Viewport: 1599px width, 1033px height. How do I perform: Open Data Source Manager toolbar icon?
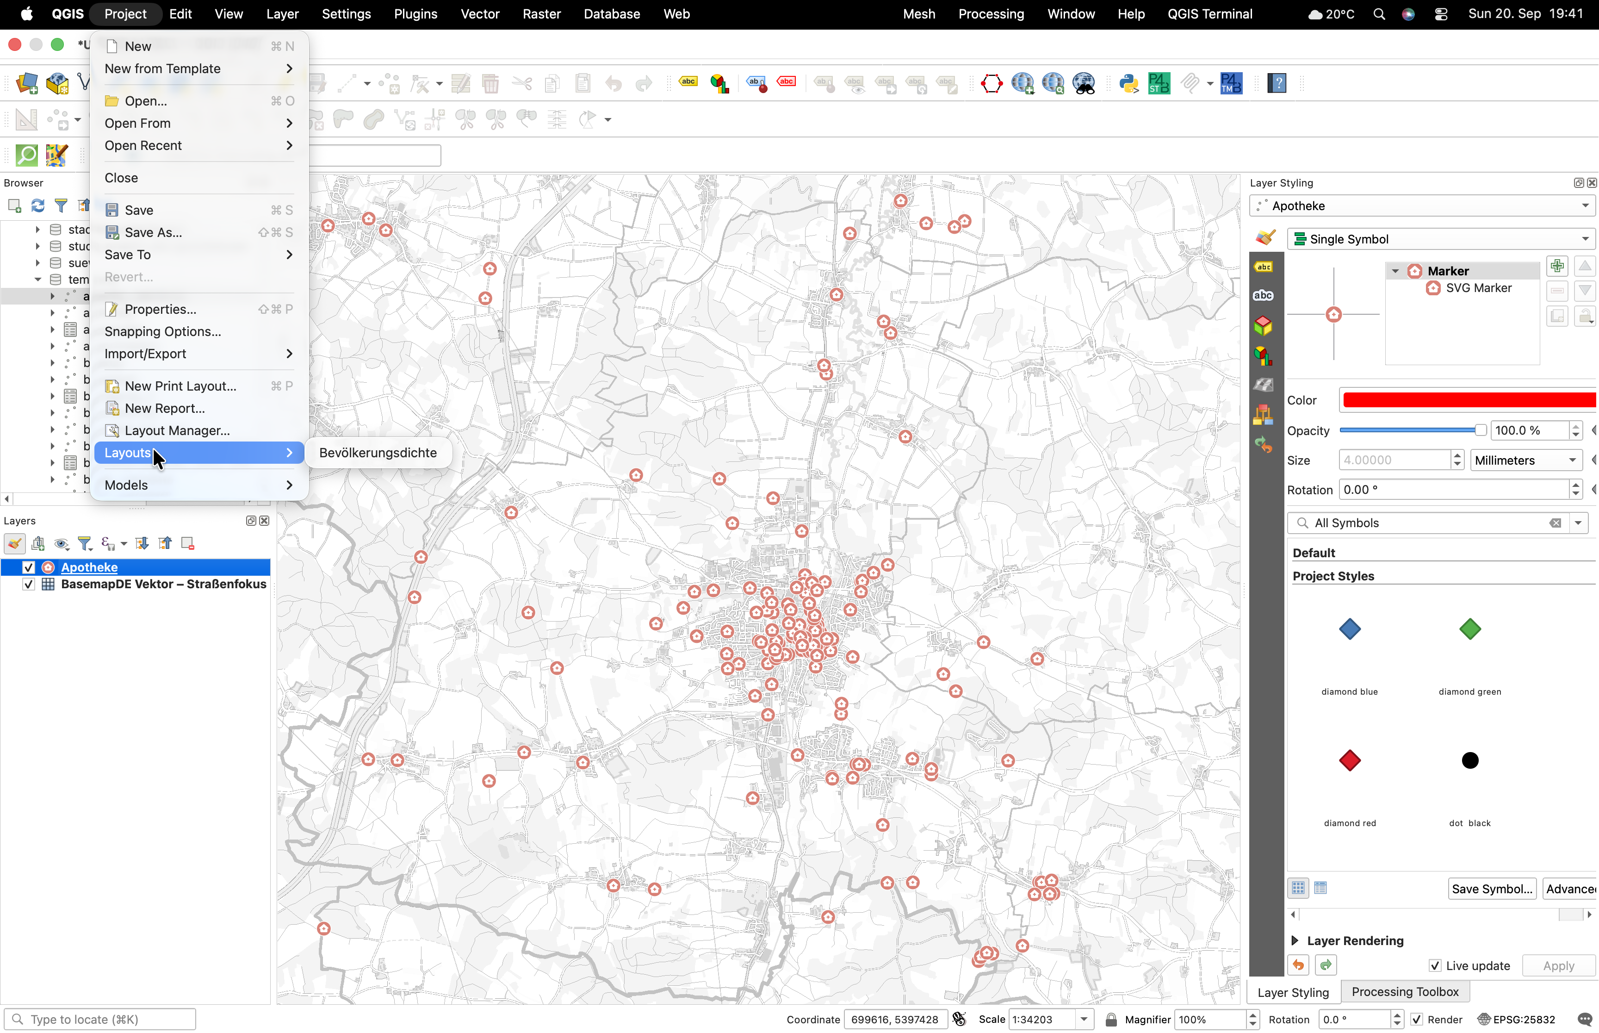pyautogui.click(x=27, y=84)
